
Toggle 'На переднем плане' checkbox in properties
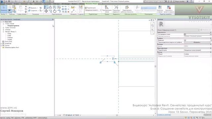coord(185,34)
